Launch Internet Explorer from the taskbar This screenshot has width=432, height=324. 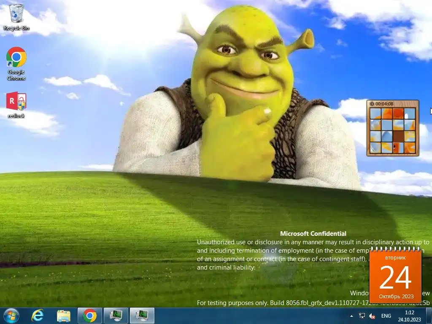(38, 316)
